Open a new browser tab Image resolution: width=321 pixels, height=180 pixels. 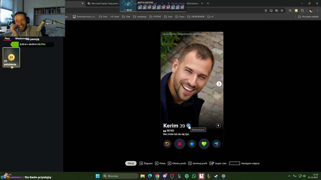point(208,3)
